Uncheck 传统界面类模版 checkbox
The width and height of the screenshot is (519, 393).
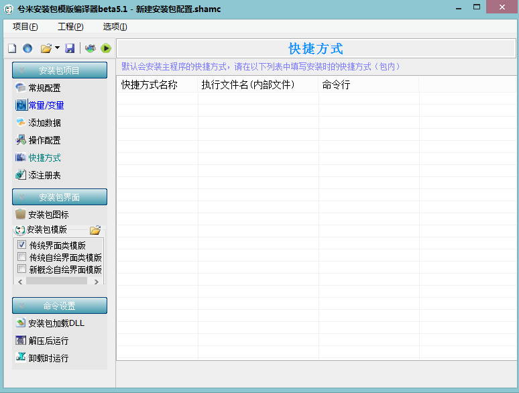point(21,245)
